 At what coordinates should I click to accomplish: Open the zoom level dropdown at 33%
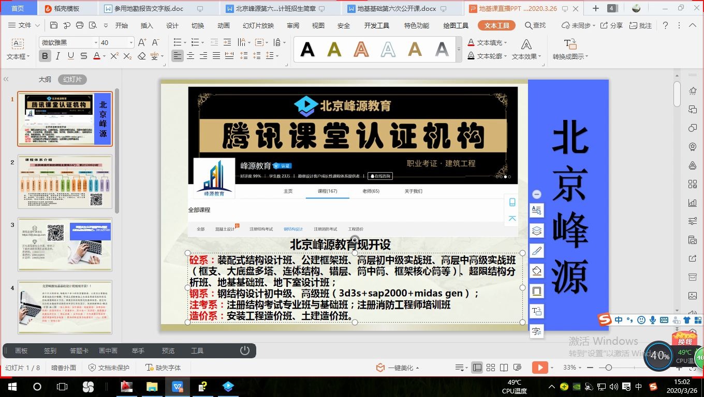(x=573, y=368)
